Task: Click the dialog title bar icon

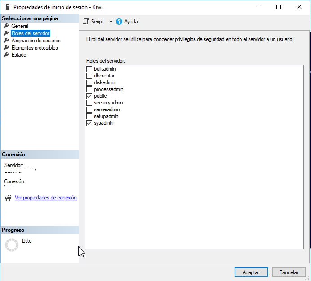Action: coord(7,7)
